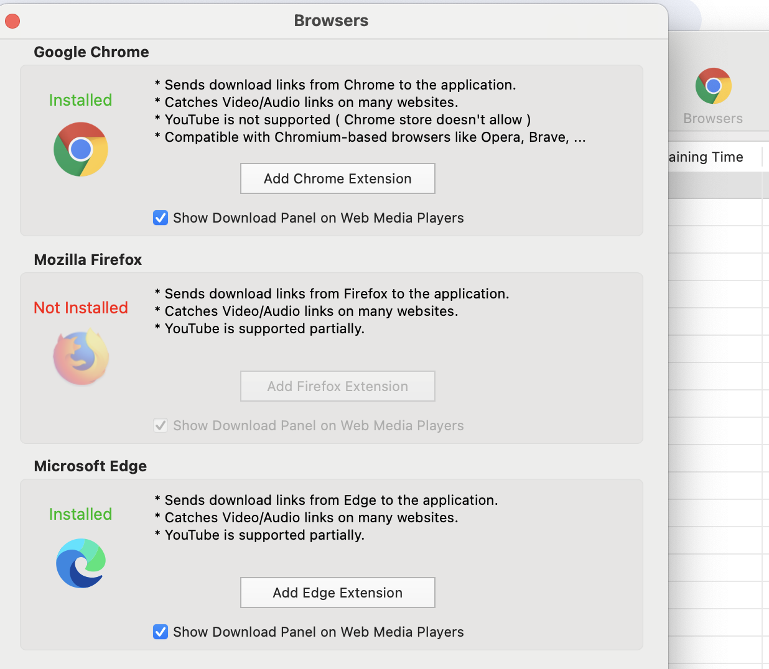The height and width of the screenshot is (669, 769).
Task: Click the Remaining Time column header
Action: (706, 157)
